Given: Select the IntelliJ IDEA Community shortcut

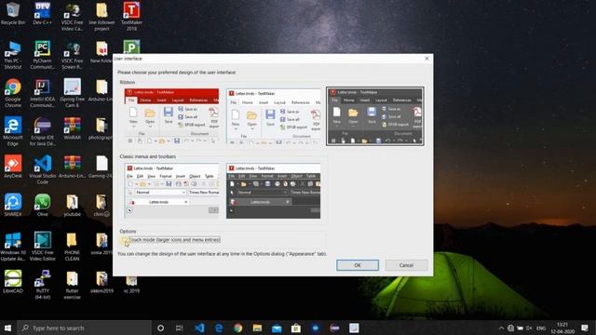Looking at the screenshot, I should [x=42, y=93].
